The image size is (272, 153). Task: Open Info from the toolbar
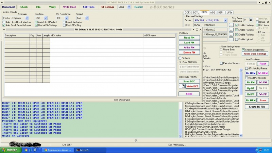[x=38, y=7]
